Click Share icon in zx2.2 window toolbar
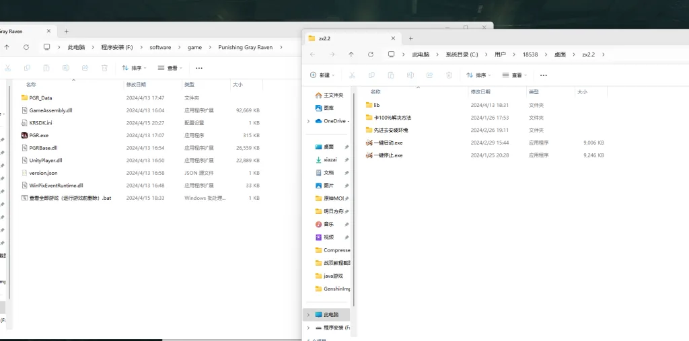The image size is (689, 341). (x=429, y=75)
